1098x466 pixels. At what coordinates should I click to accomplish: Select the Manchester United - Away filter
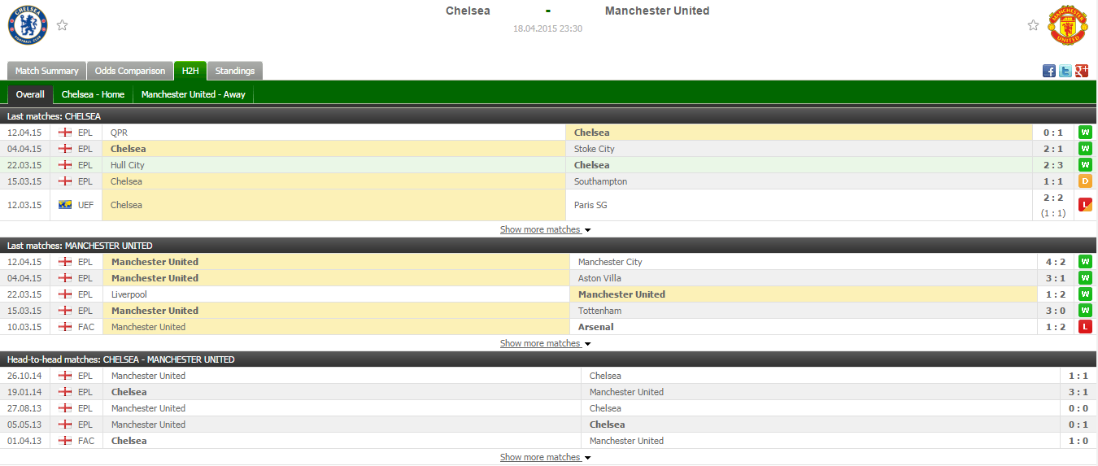click(x=193, y=94)
